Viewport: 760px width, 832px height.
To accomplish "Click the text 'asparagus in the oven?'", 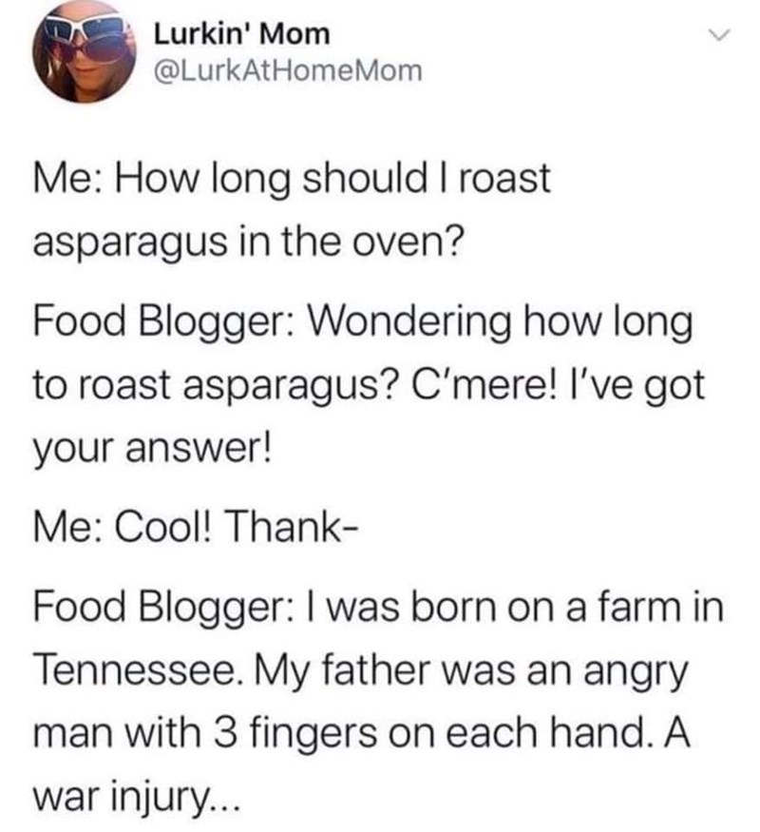I will click(248, 242).
